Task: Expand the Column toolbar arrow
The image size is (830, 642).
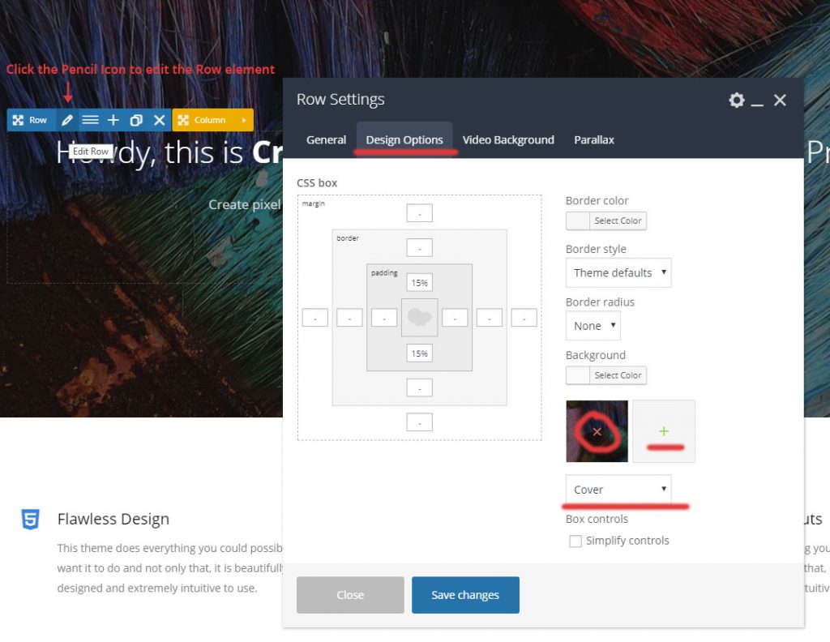Action: pos(244,120)
